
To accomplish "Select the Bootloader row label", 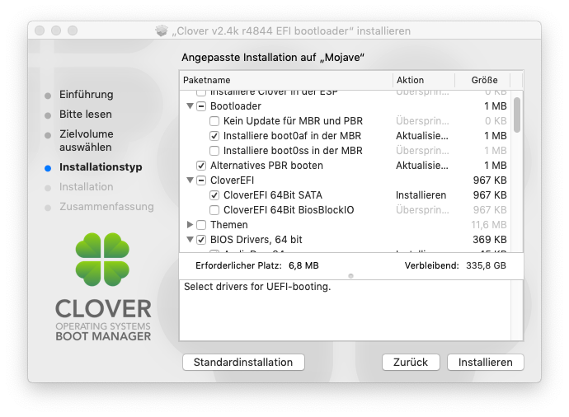I will click(236, 106).
